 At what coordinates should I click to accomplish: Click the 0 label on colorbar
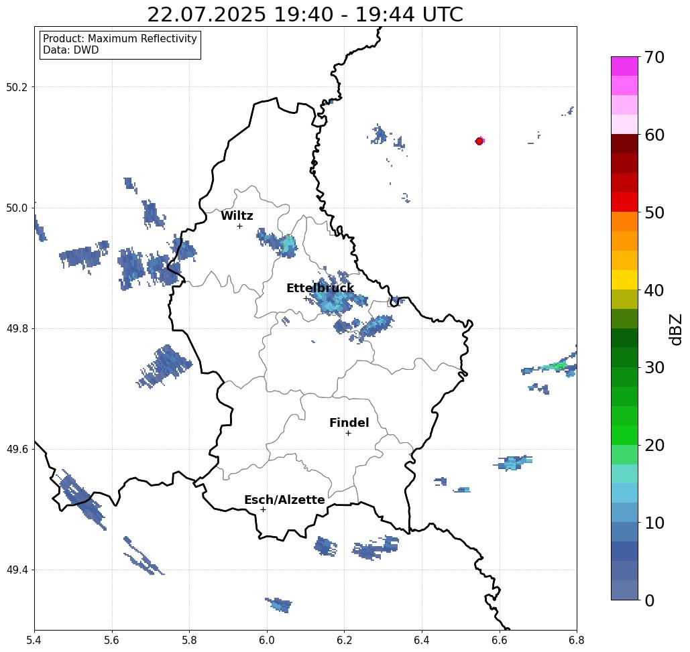click(x=650, y=600)
